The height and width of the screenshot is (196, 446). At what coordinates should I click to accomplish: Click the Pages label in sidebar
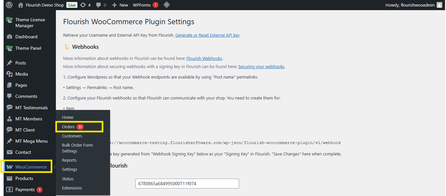(x=21, y=85)
